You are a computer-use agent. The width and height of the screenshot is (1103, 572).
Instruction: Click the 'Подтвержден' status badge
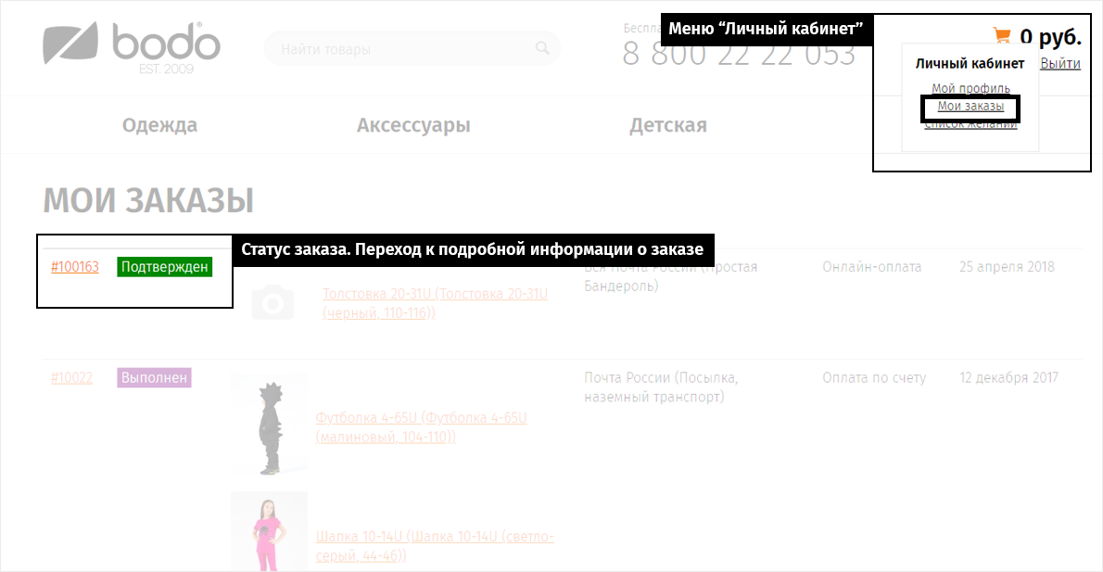point(165,267)
